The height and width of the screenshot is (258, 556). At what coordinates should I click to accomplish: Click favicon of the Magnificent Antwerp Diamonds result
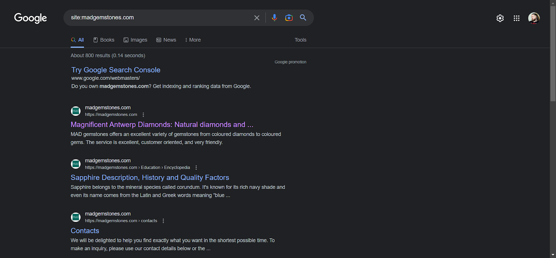(x=76, y=111)
